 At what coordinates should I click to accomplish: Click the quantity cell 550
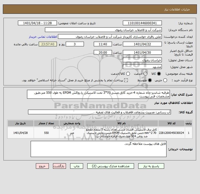click(x=46, y=133)
